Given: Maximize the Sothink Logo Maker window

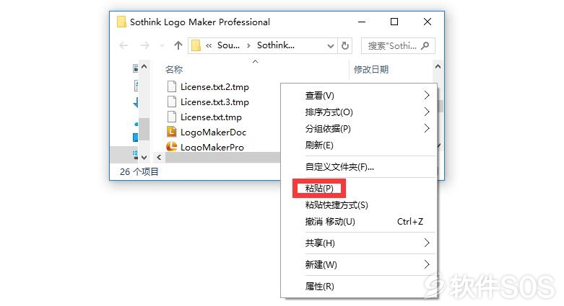Looking at the screenshot, I should (x=394, y=22).
